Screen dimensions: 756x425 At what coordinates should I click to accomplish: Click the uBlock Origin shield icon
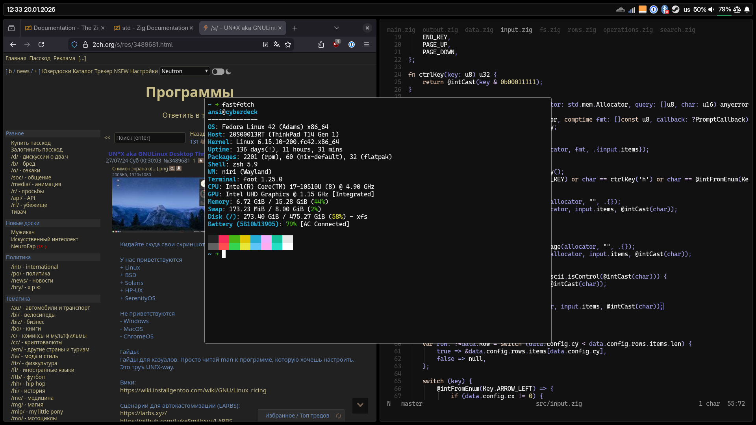click(336, 44)
